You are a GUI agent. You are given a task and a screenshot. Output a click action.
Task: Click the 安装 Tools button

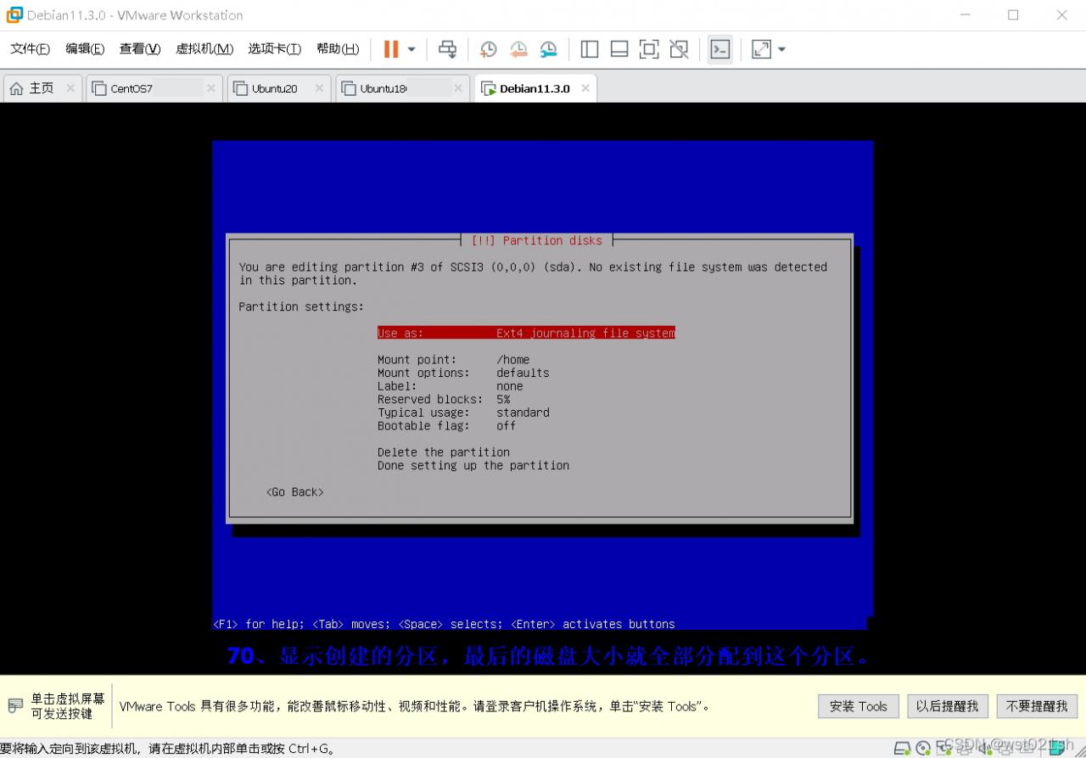858,706
